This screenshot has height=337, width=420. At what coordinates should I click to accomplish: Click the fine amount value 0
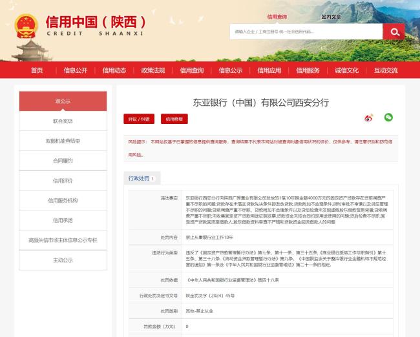click(x=187, y=327)
